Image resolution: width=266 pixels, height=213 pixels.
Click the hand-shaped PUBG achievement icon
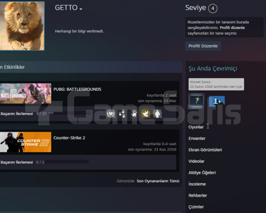click(134, 114)
